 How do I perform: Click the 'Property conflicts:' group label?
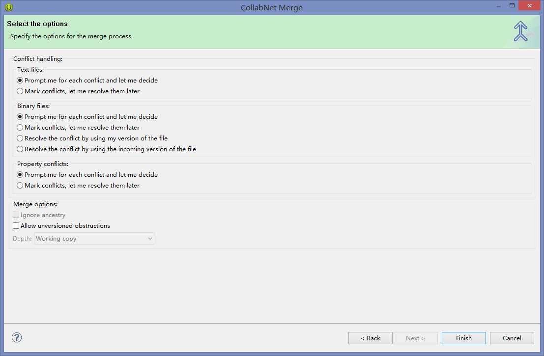pyautogui.click(x=43, y=164)
